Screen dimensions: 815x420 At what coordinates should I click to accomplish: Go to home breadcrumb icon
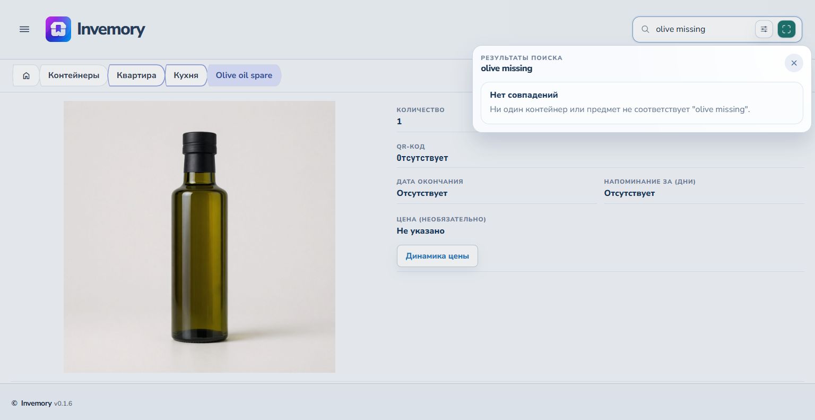click(26, 75)
